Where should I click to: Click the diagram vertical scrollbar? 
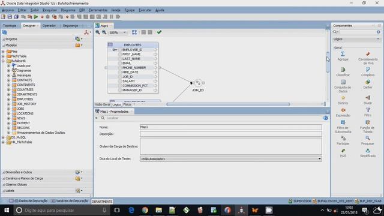click(x=328, y=62)
